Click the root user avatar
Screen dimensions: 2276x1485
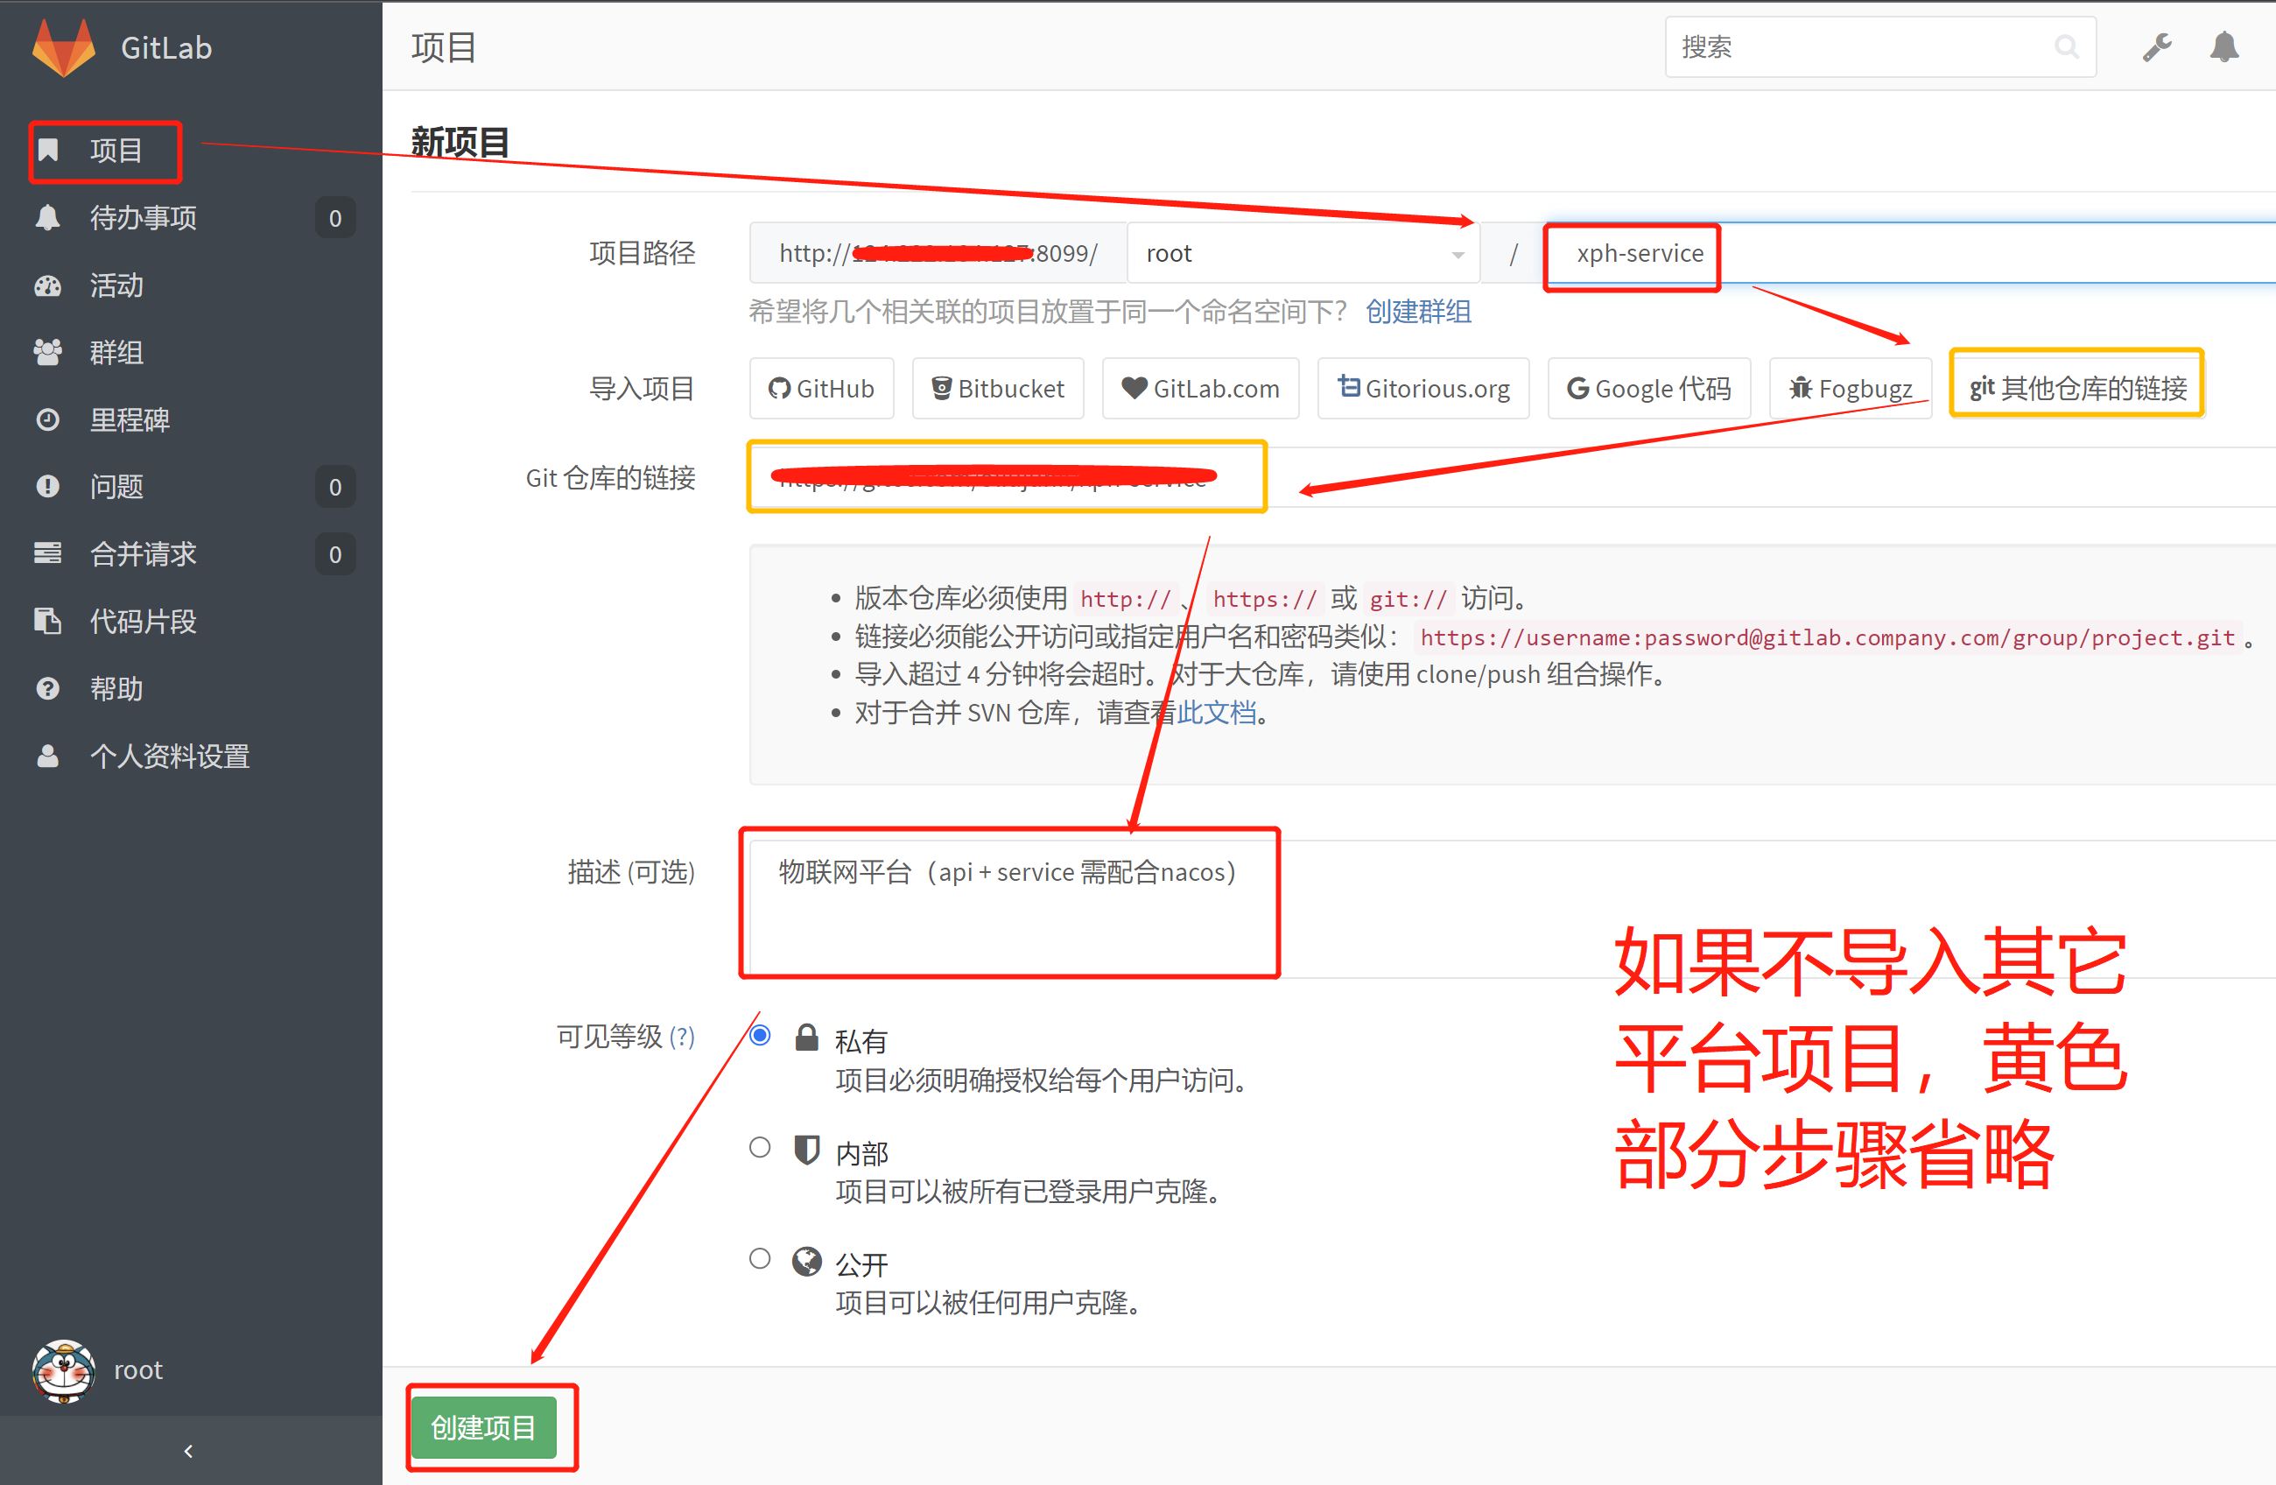click(63, 1370)
